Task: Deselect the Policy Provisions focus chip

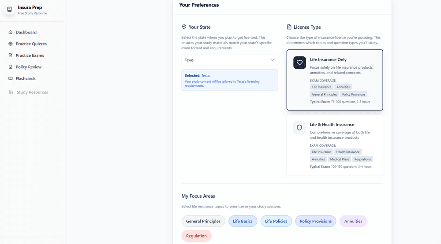Action: click(316, 221)
